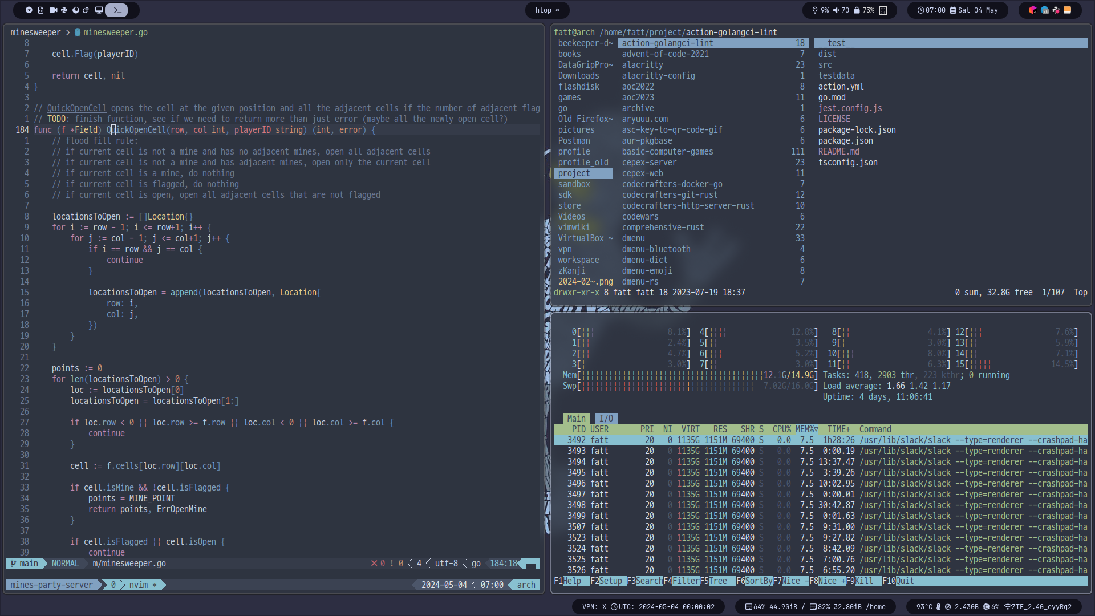Click the htop Mem usage meter bar
The height and width of the screenshot is (616, 1095).
point(690,375)
